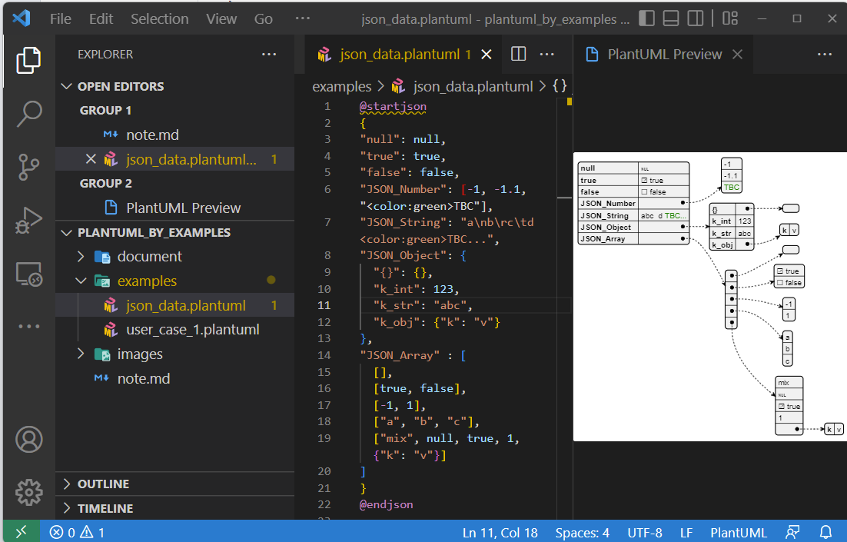Open the feedback icon in status bar
This screenshot has width=847, height=542.
[x=792, y=532]
